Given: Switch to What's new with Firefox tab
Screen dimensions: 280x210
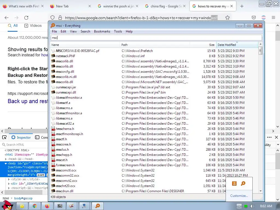Looking at the screenshot, I should (x=24, y=6).
